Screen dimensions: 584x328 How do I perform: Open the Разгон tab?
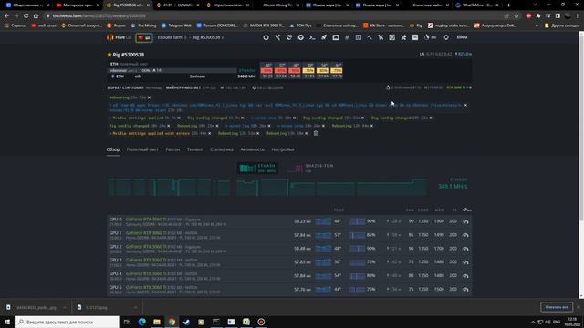(172, 149)
